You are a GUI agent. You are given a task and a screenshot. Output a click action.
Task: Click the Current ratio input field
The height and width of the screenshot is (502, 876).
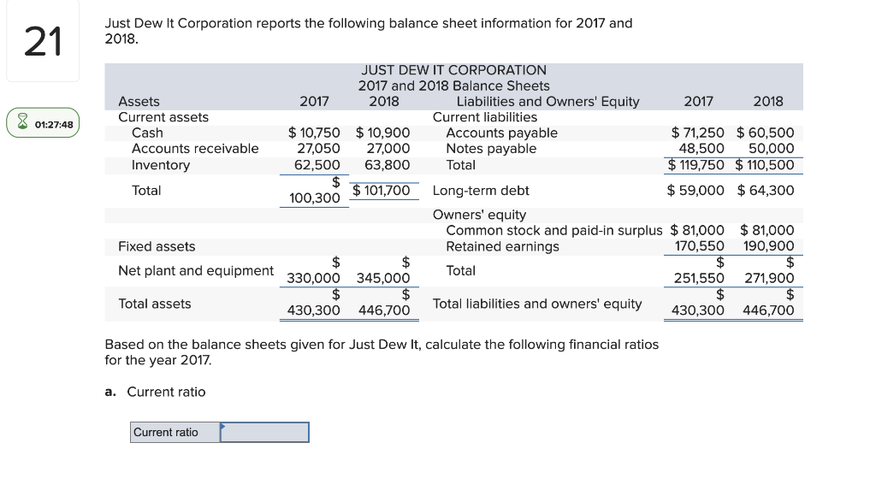tap(265, 432)
